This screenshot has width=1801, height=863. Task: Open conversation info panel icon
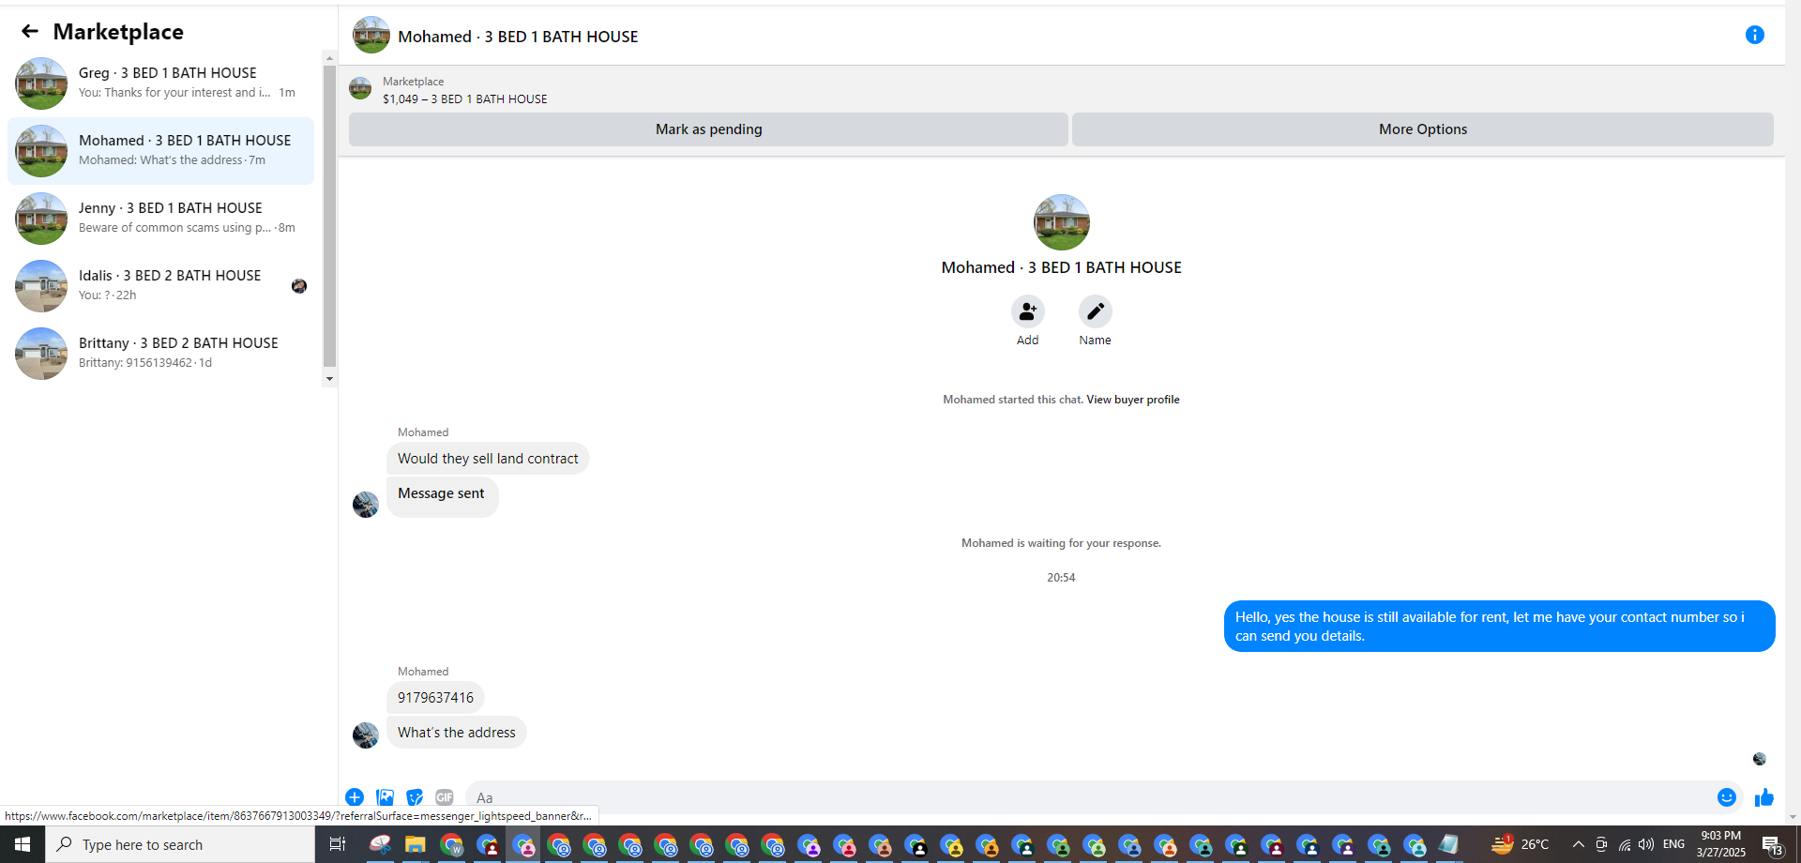(x=1755, y=36)
